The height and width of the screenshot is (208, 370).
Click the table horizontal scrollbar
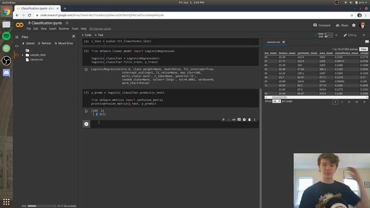pos(316,97)
